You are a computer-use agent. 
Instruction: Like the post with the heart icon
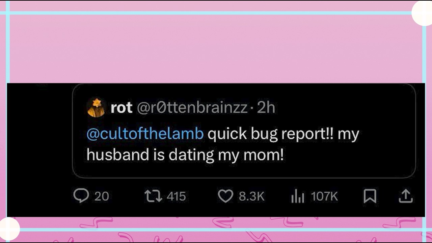[225, 196]
